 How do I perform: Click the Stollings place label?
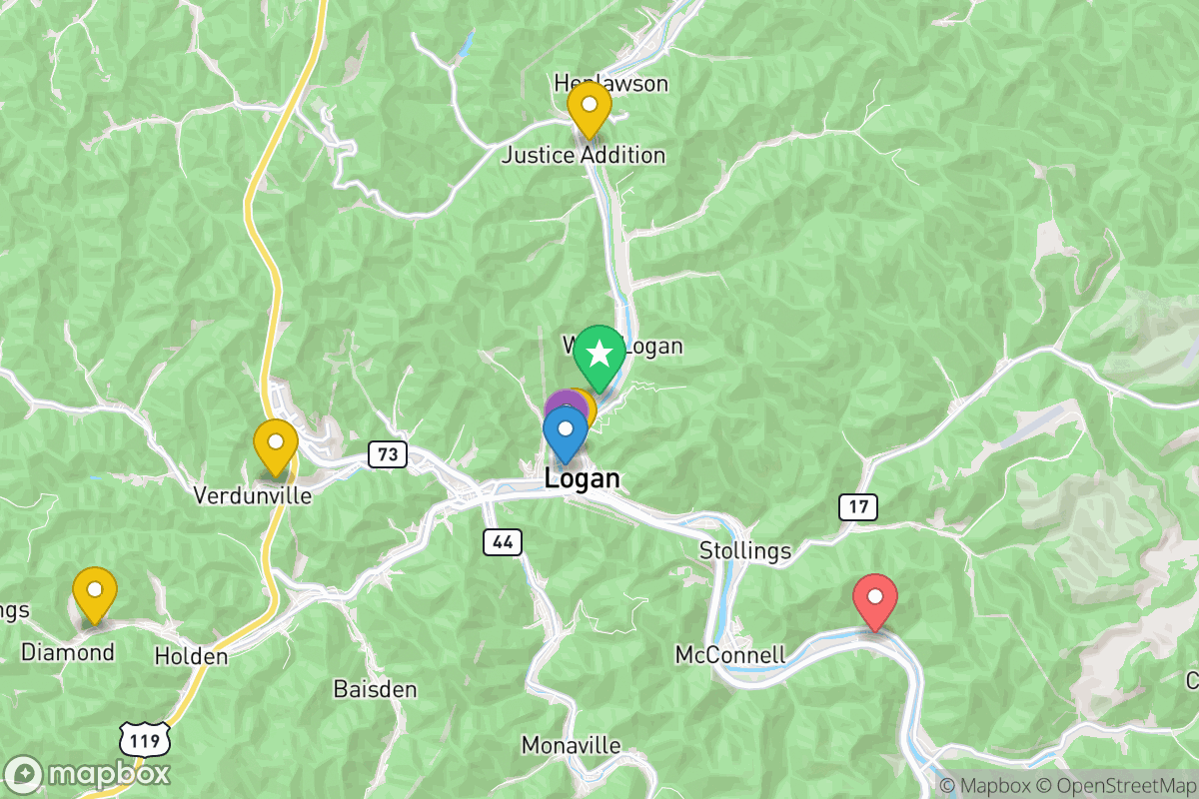tap(745, 550)
